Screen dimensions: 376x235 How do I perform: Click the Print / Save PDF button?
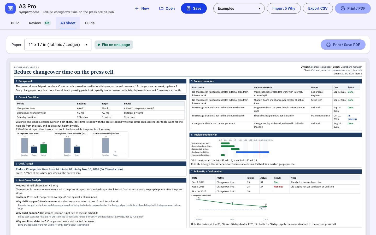tap(343, 45)
